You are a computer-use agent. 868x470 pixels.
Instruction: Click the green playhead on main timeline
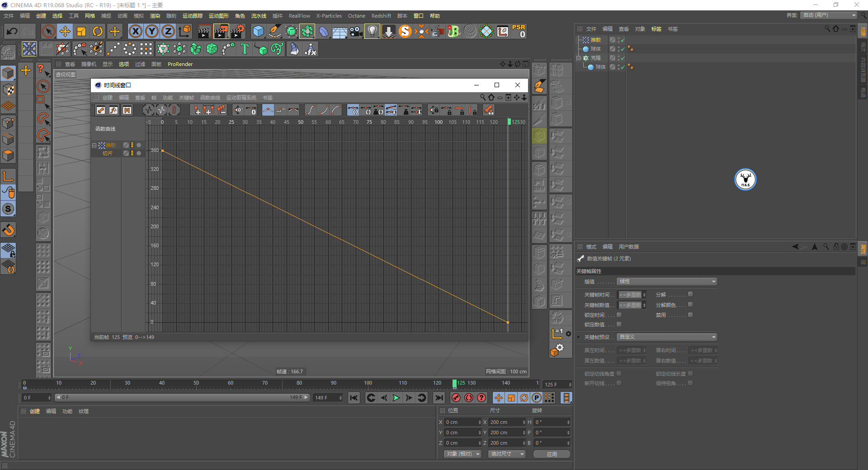454,384
